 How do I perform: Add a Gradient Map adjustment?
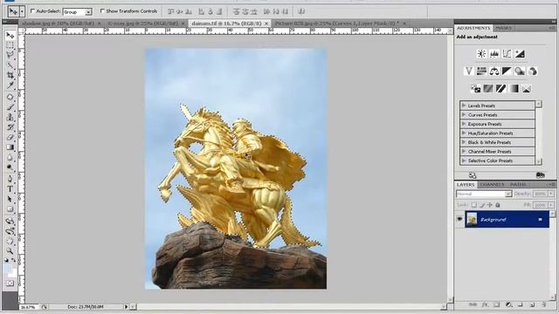tap(514, 88)
